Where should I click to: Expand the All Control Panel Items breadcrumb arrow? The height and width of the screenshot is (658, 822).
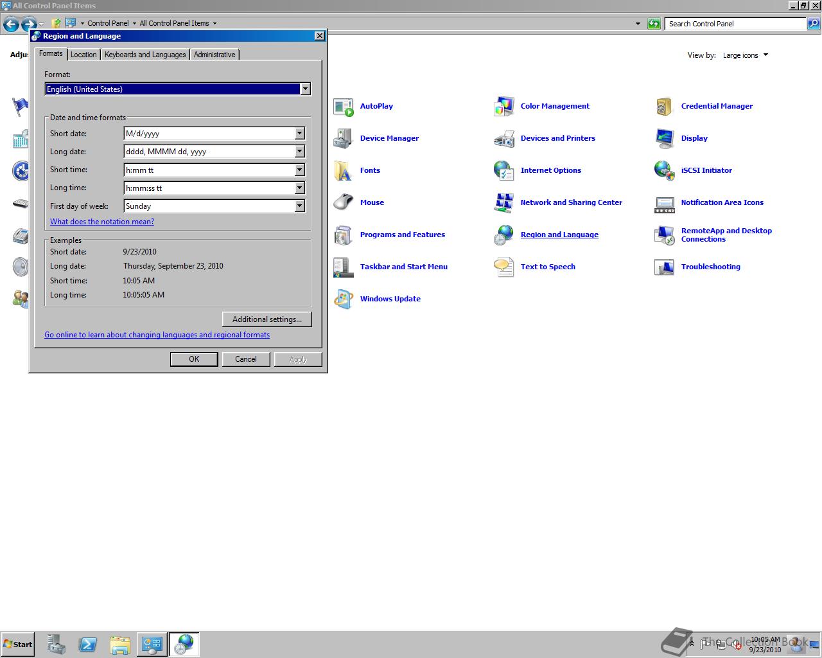[214, 24]
